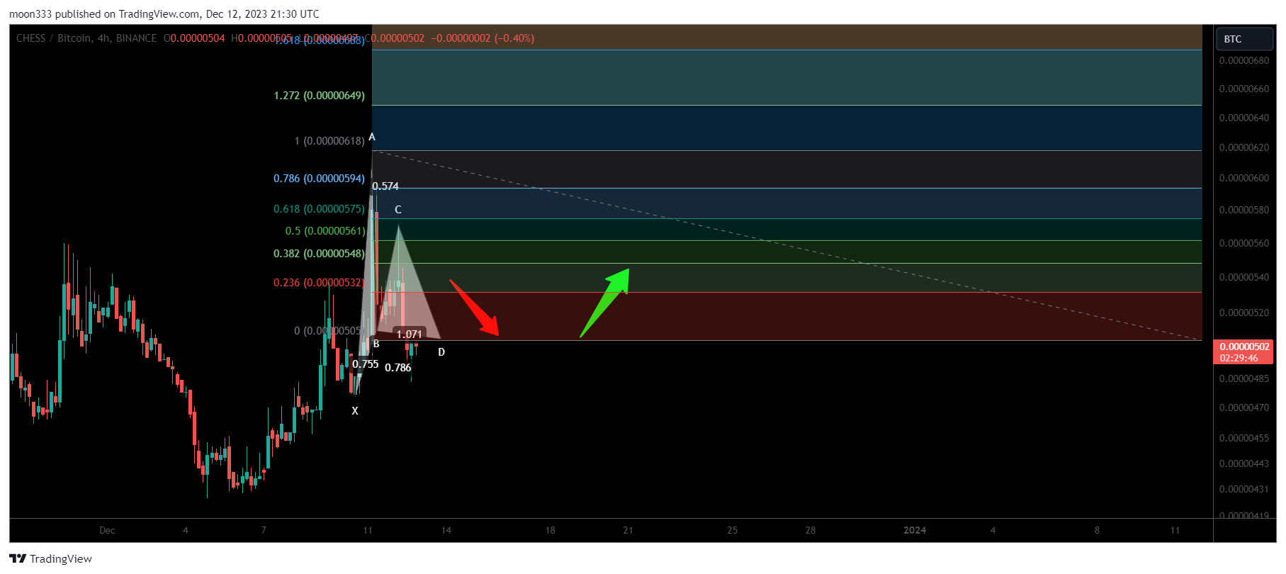Click the 0.574 ratio label

[x=385, y=186]
